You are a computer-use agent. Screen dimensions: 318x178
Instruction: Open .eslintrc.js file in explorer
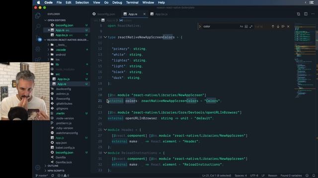(x=62, y=94)
